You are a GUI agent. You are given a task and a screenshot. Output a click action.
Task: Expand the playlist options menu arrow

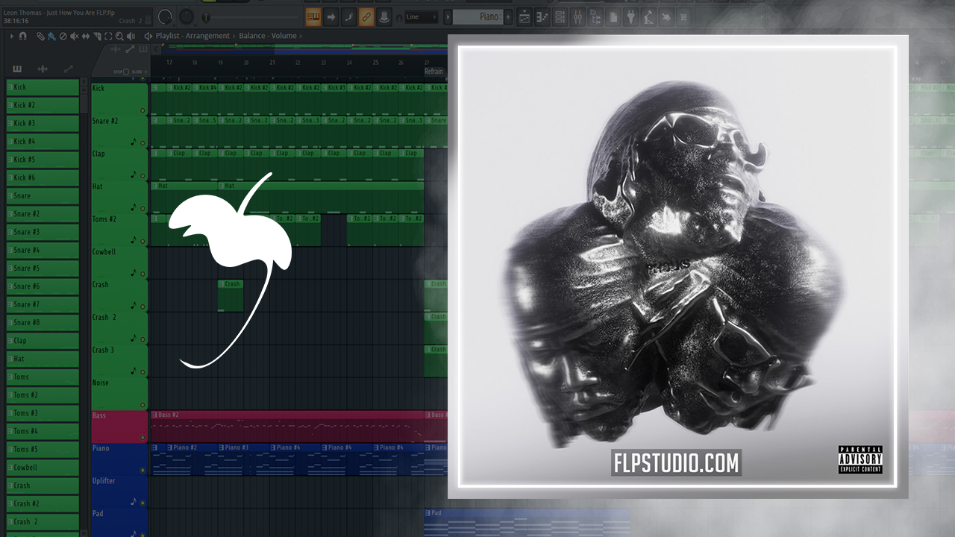click(11, 36)
